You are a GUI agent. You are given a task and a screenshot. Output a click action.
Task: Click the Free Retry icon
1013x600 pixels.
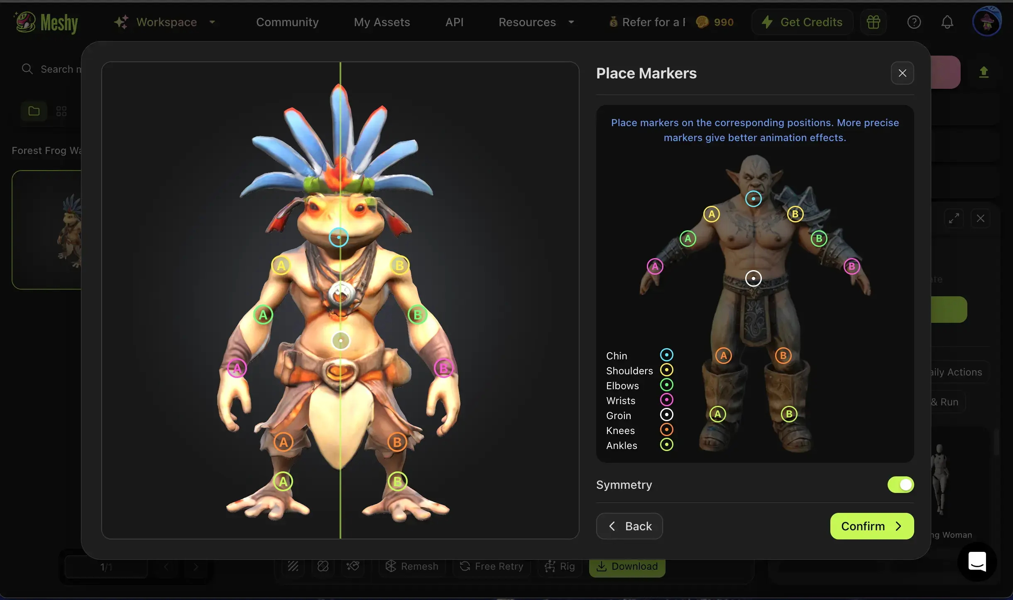(x=465, y=566)
